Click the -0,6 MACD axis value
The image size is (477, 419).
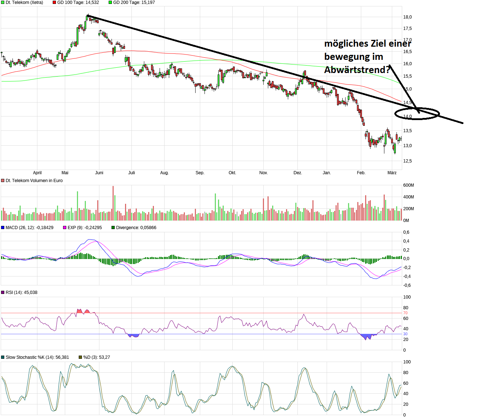click(407, 285)
